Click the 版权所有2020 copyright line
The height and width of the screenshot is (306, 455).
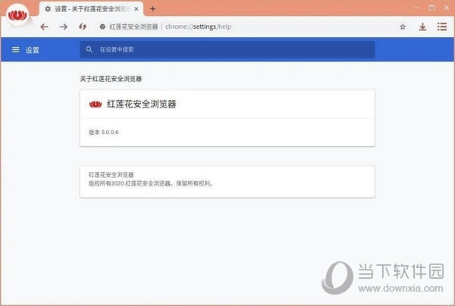[151, 184]
